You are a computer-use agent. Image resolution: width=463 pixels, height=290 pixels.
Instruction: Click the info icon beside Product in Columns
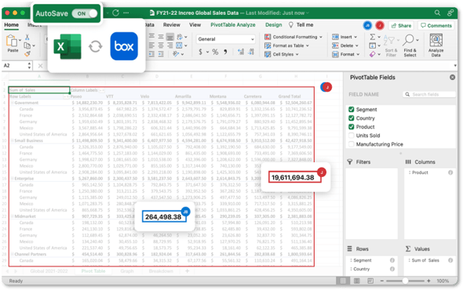pos(450,172)
